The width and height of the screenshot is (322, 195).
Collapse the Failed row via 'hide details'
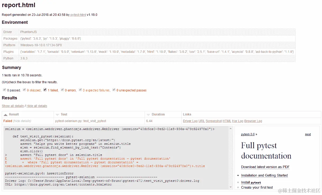pyautogui.click(x=22, y=121)
